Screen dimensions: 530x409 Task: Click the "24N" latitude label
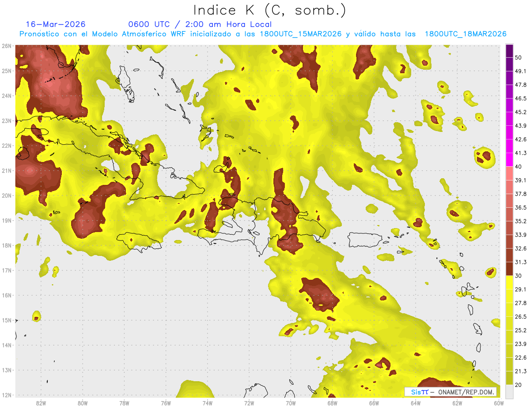[6, 96]
